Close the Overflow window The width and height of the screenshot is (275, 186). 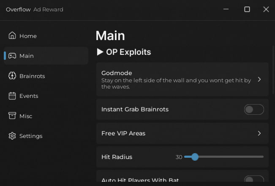click(266, 9)
